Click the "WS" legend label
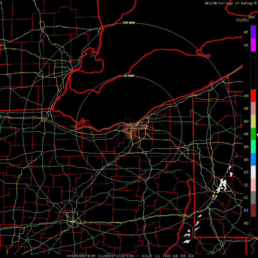This screenshot has height=258, width=258. 246,160
